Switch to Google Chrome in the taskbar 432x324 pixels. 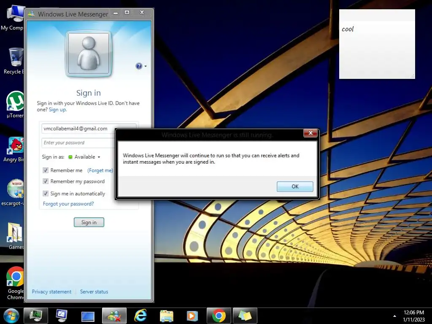click(219, 316)
